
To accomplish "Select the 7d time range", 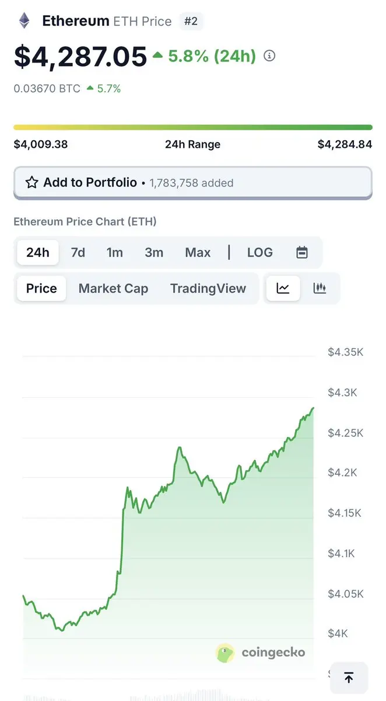I will coord(78,252).
